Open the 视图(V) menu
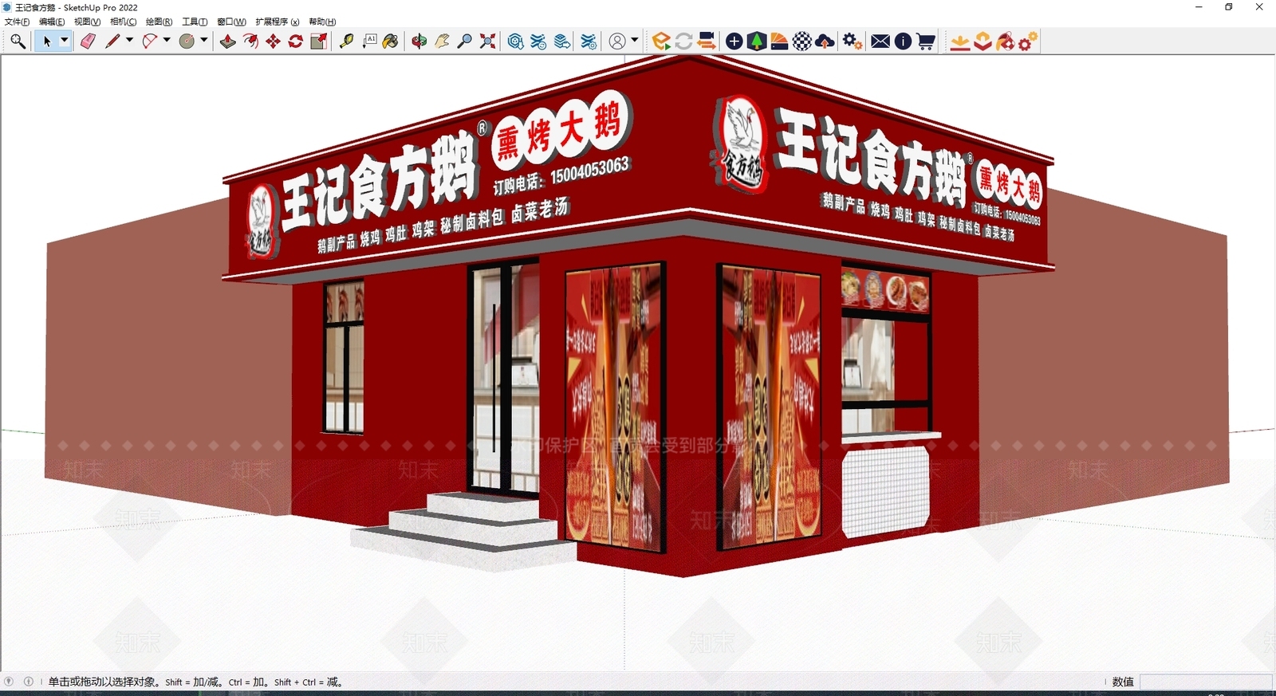This screenshot has height=696, width=1276. point(87,22)
